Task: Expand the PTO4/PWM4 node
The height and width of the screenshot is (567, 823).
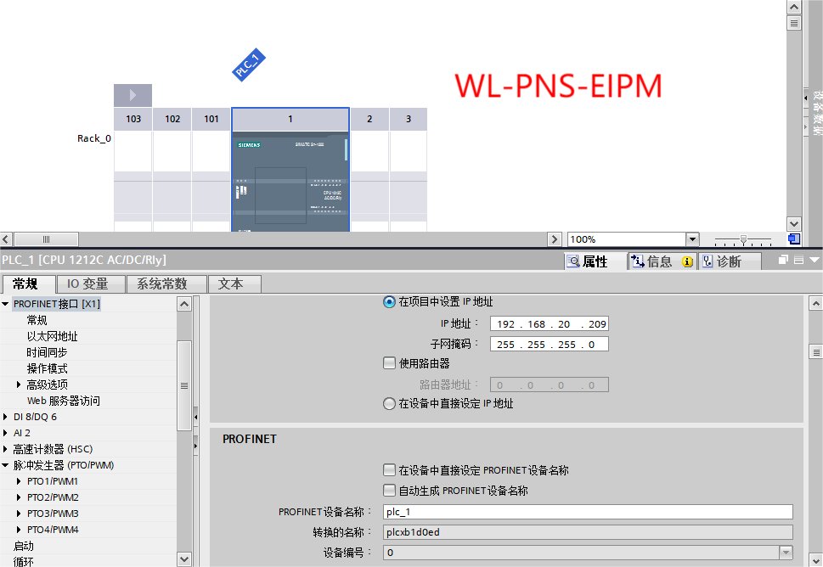Action: click(19, 530)
